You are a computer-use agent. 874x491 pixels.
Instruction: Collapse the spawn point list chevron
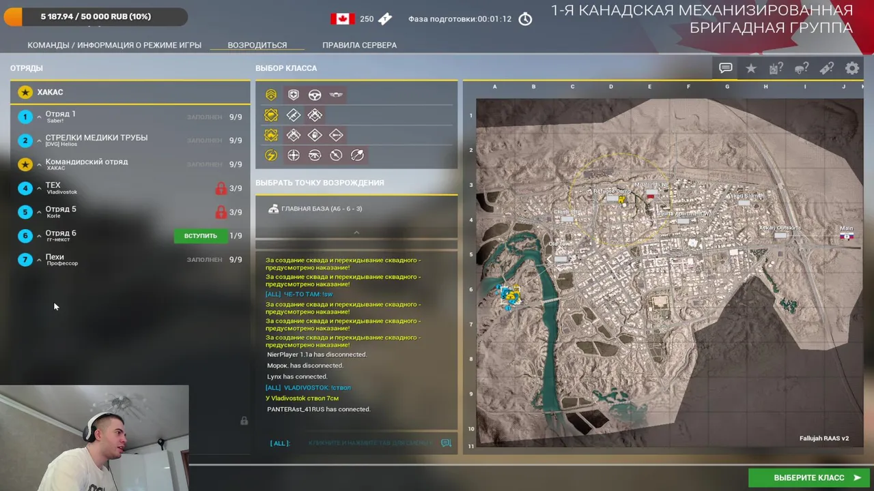[356, 233]
